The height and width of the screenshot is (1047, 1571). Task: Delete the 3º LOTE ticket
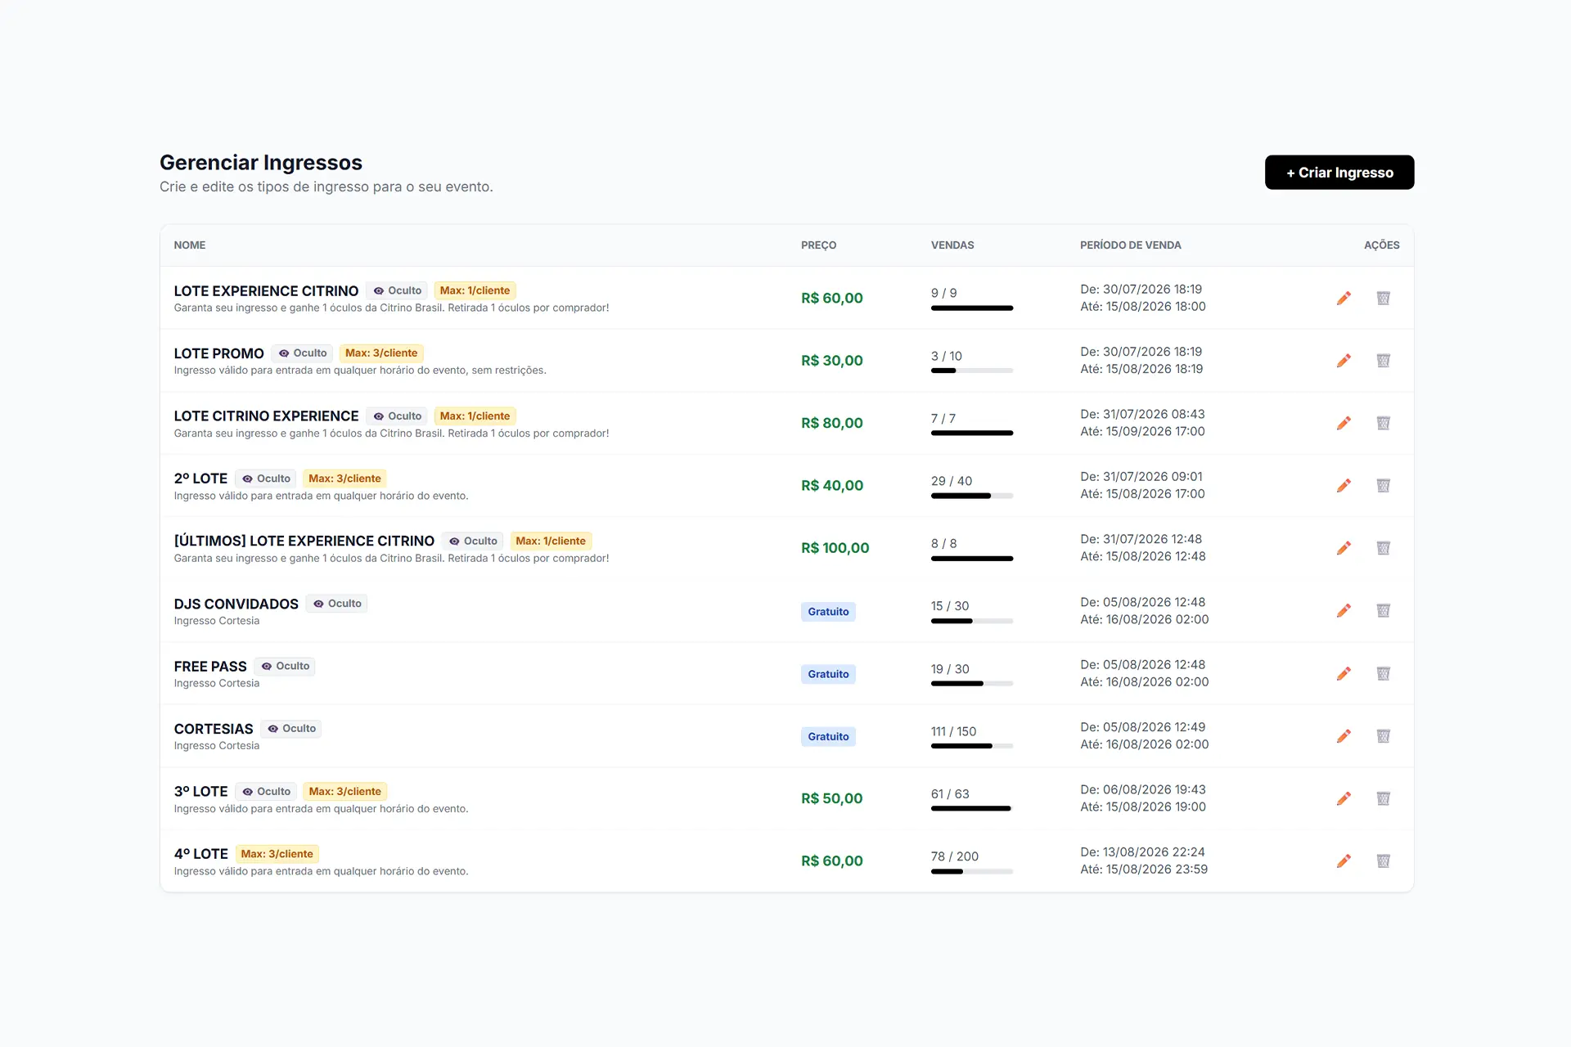1383,798
